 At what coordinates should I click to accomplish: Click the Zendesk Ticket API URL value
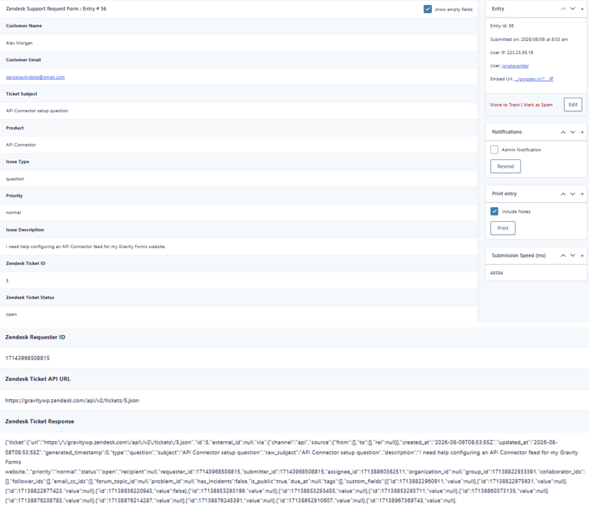72,400
